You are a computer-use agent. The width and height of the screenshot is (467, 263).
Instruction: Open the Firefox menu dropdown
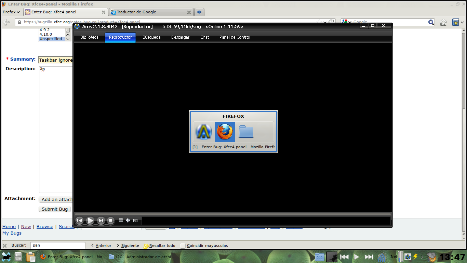11,12
